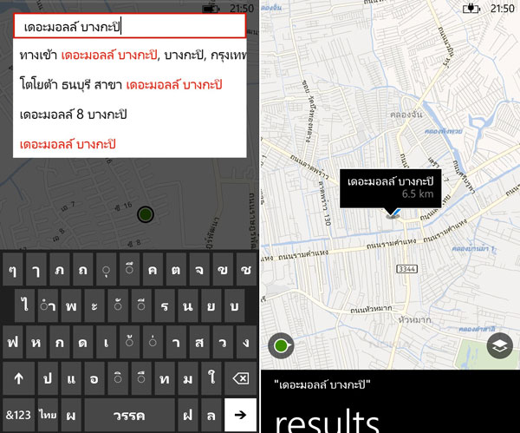
Task: Open the map layers button
Action: coord(500,345)
